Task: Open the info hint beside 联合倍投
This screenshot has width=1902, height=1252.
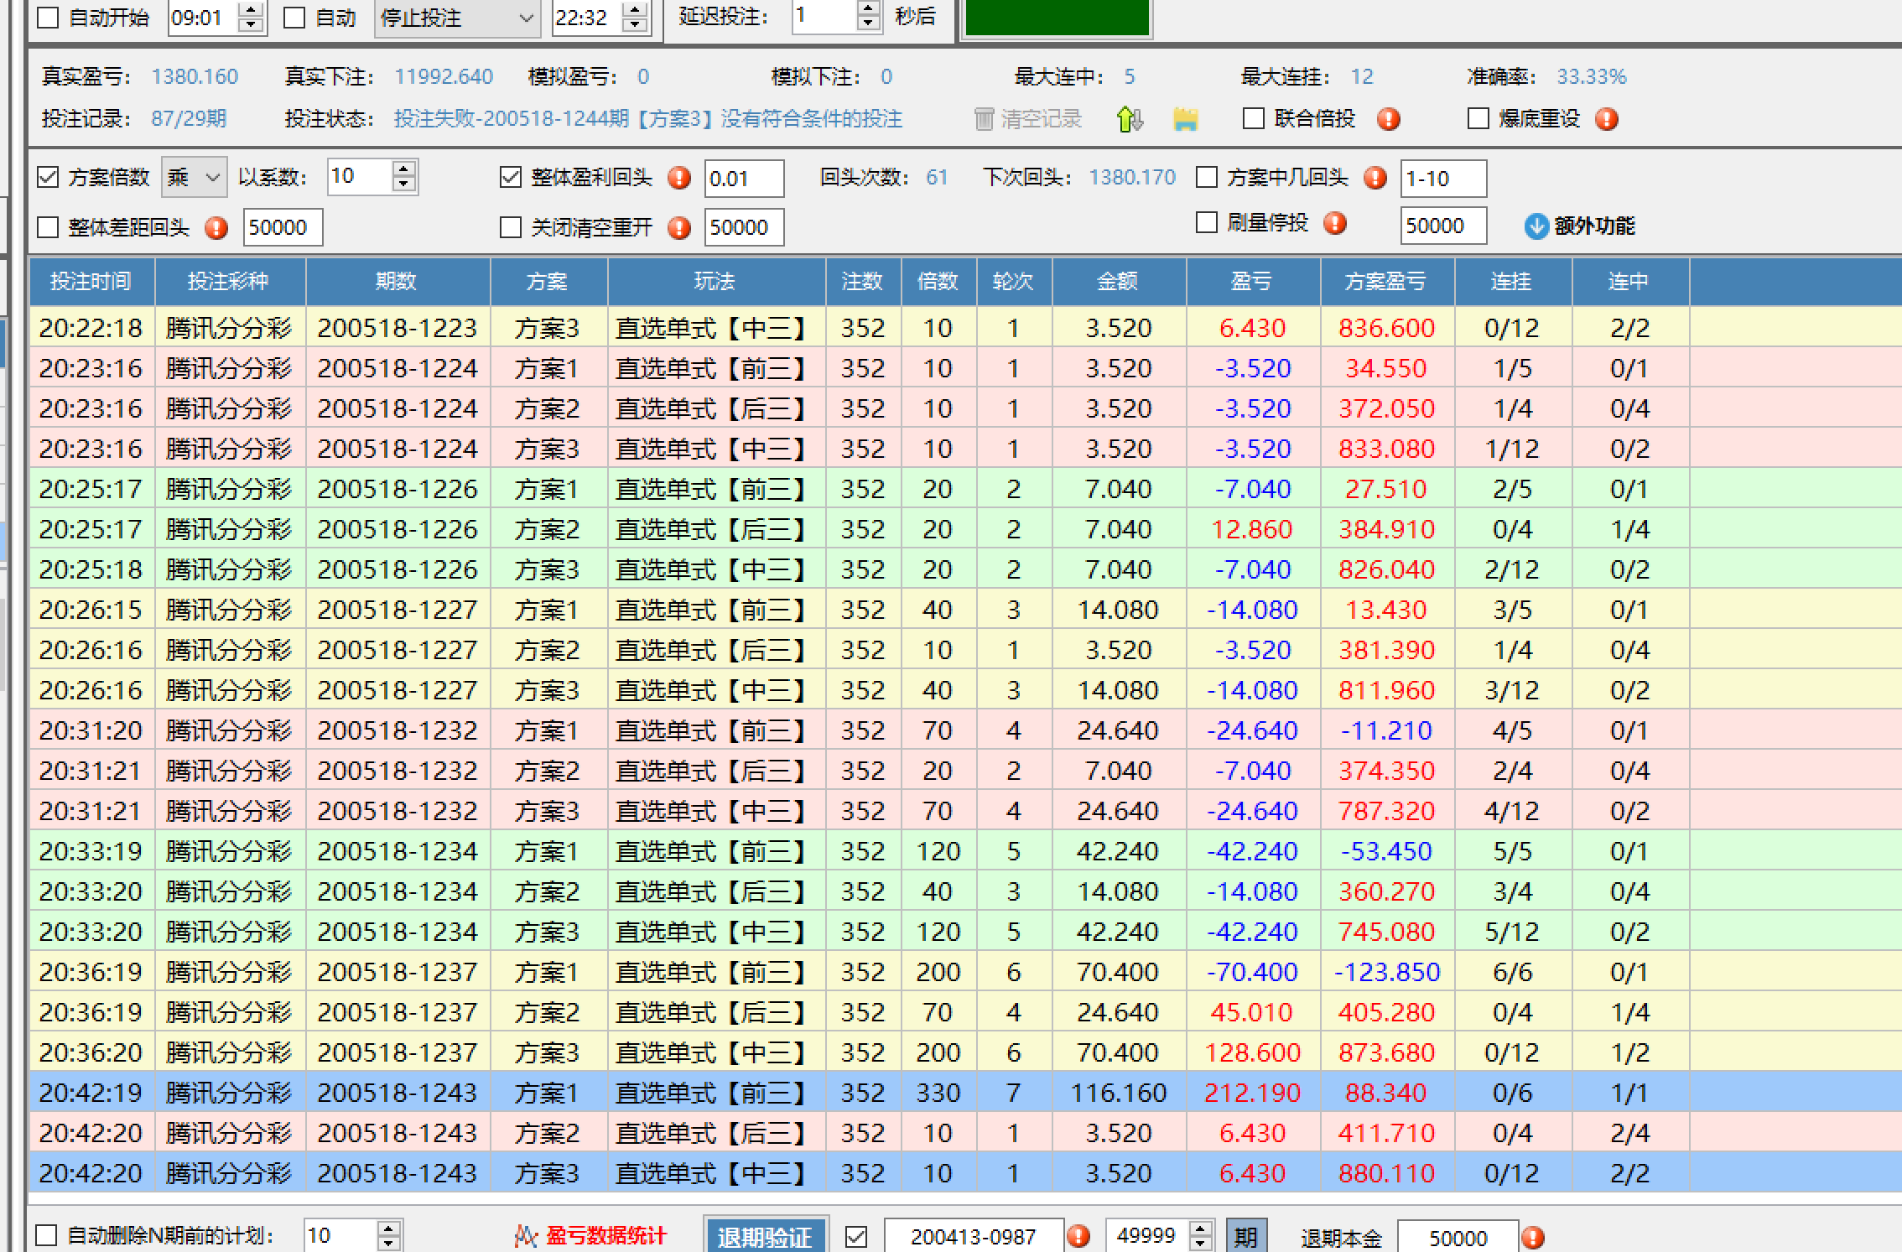Action: (x=1389, y=119)
